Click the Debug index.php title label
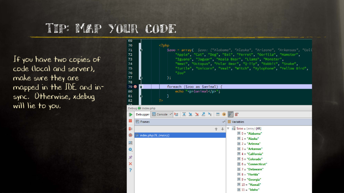Screen dimensions: 344x193 [142, 108]
